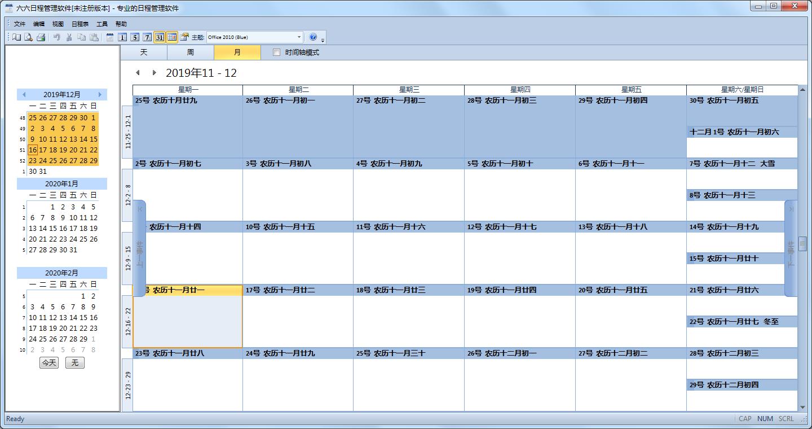Click the 无 button
The image size is (812, 429).
(x=74, y=362)
